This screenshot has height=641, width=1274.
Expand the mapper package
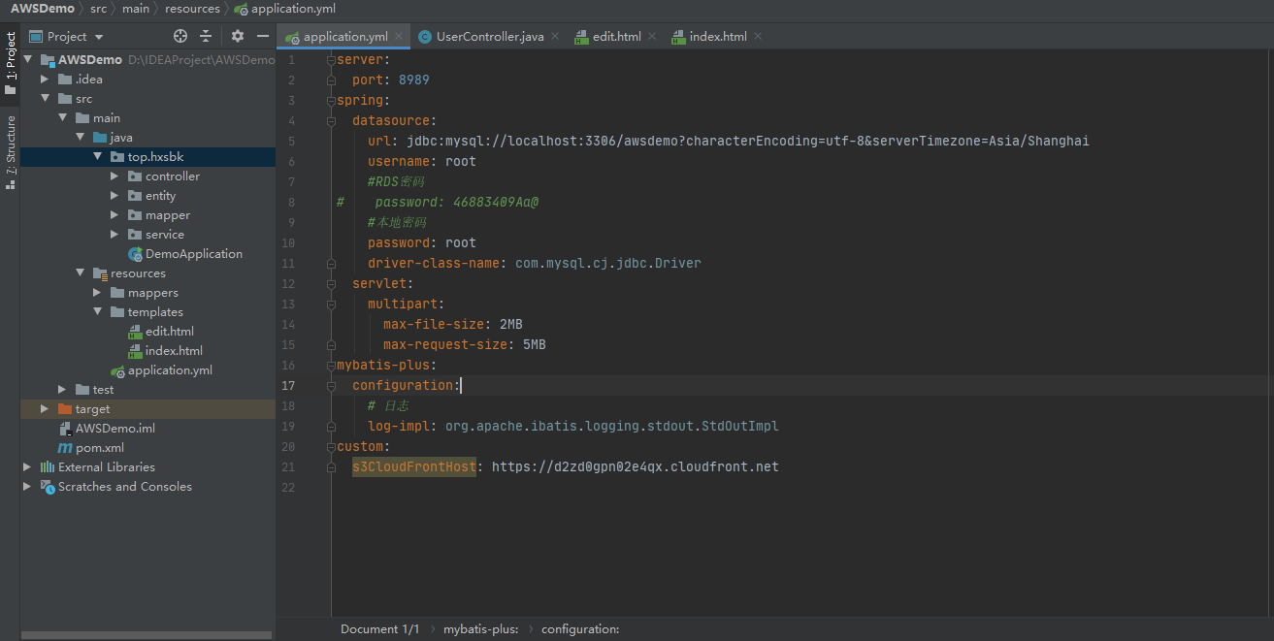[x=114, y=215]
